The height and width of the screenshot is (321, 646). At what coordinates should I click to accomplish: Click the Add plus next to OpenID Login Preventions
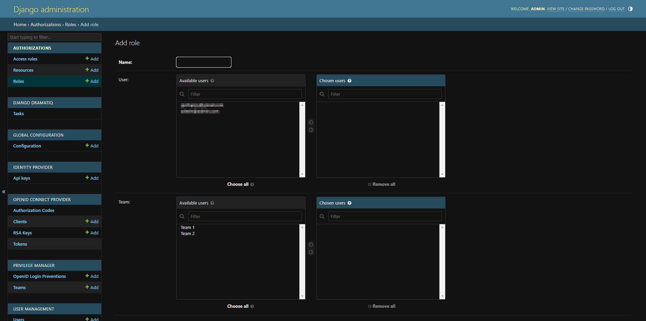point(92,276)
